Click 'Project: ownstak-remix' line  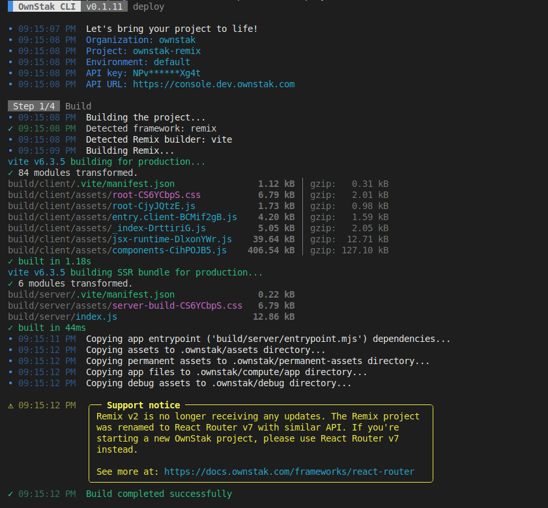click(x=143, y=51)
